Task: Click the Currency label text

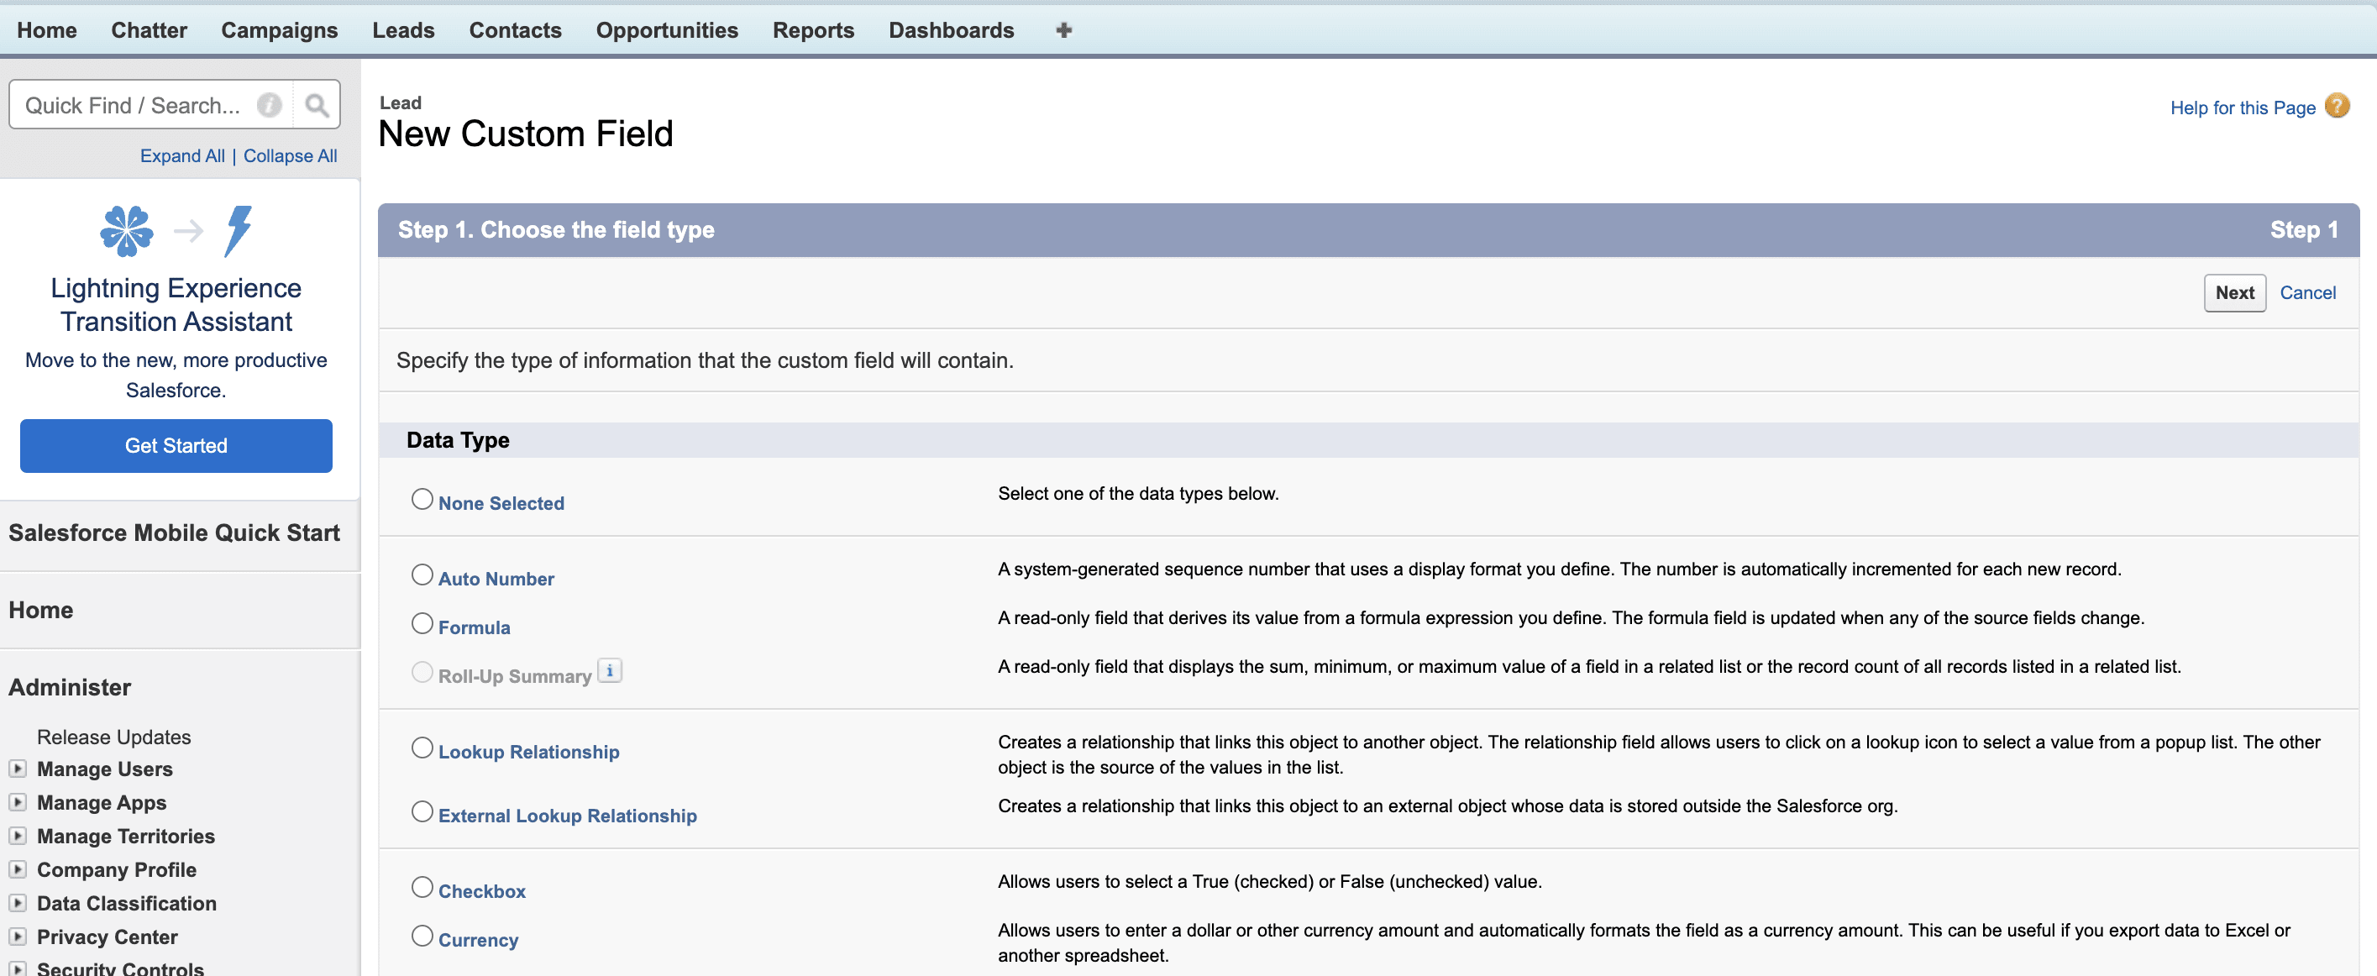Action: pos(478,941)
